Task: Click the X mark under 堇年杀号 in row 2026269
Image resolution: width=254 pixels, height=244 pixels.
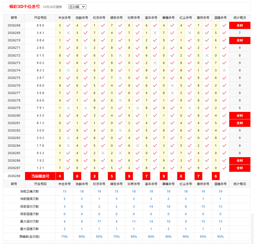Action: tap(155, 33)
